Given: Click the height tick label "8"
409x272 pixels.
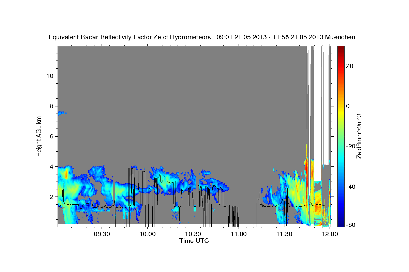Looking at the screenshot, I should tap(52, 106).
